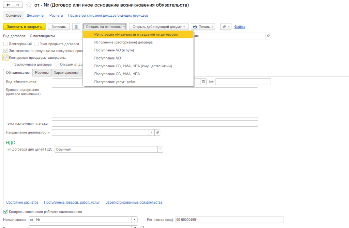This screenshot has width=349, height=228.
Task: Click Текст назначения платежа field
Action: 155,123
